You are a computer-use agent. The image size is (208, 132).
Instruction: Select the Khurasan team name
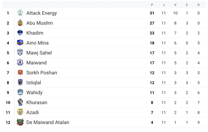point(37,103)
